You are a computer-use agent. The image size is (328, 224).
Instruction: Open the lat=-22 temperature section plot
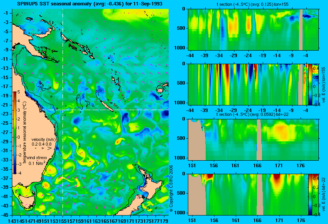(253, 140)
